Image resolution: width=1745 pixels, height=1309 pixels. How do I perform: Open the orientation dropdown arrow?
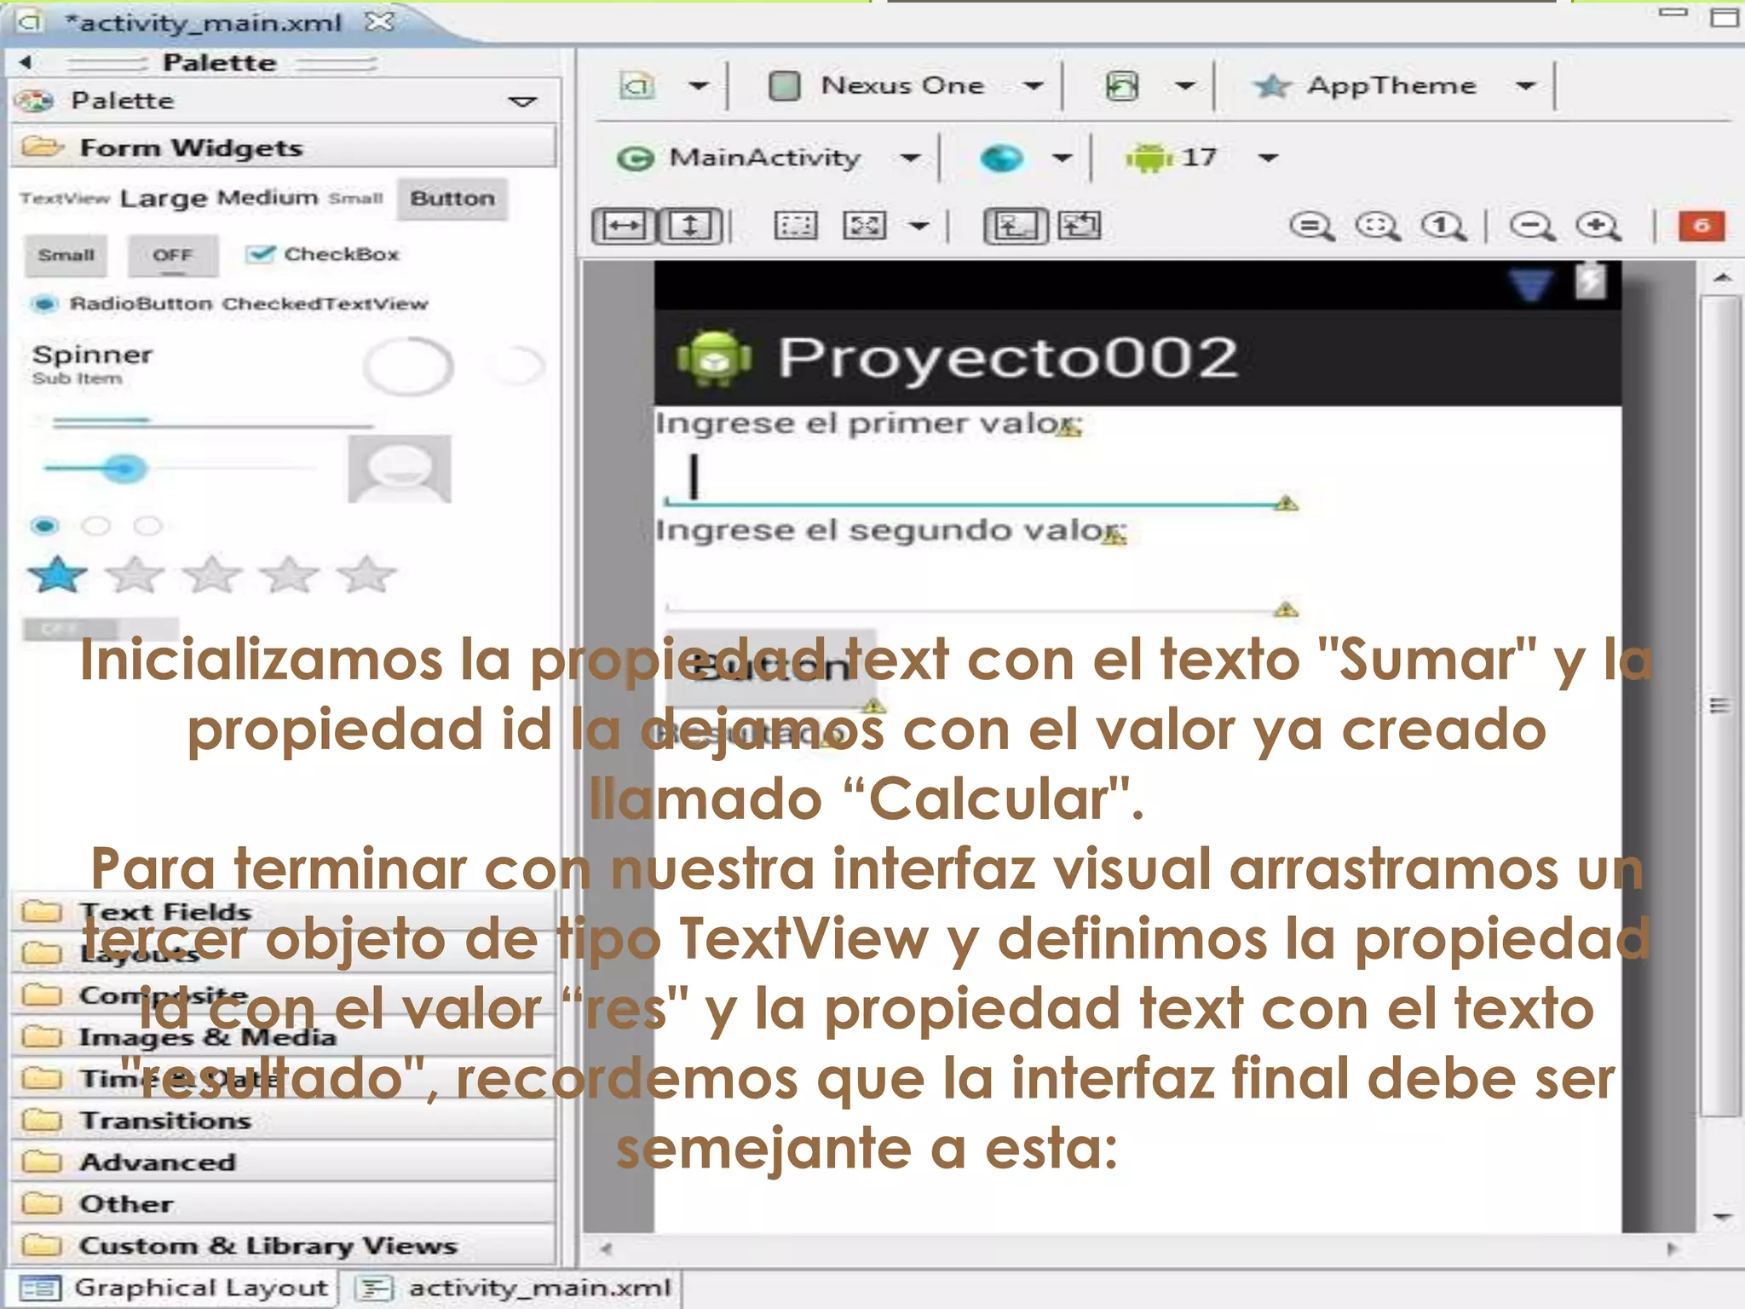point(1185,85)
